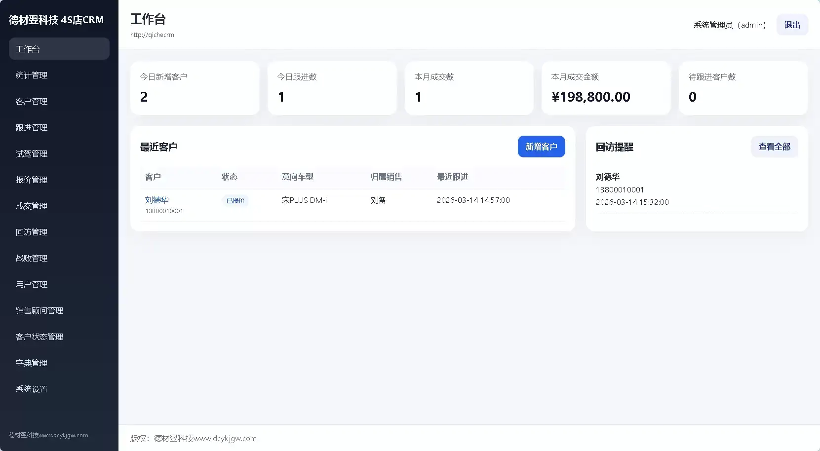Click the 本月成交金额 stat card
The height and width of the screenshot is (451, 820).
606,88
